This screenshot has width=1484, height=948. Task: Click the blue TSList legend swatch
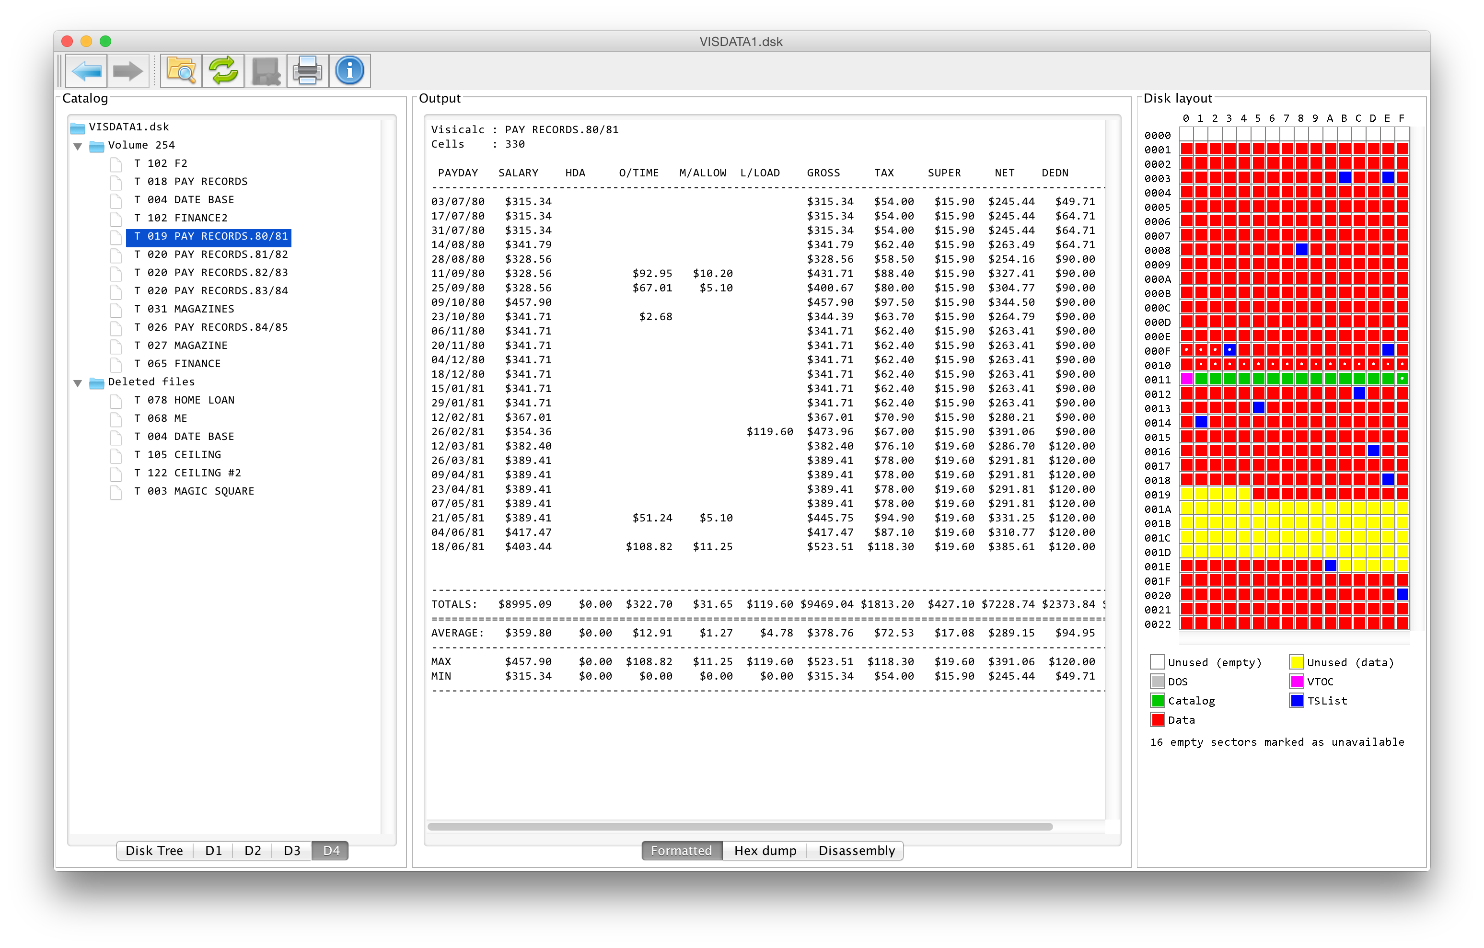pos(1296,700)
